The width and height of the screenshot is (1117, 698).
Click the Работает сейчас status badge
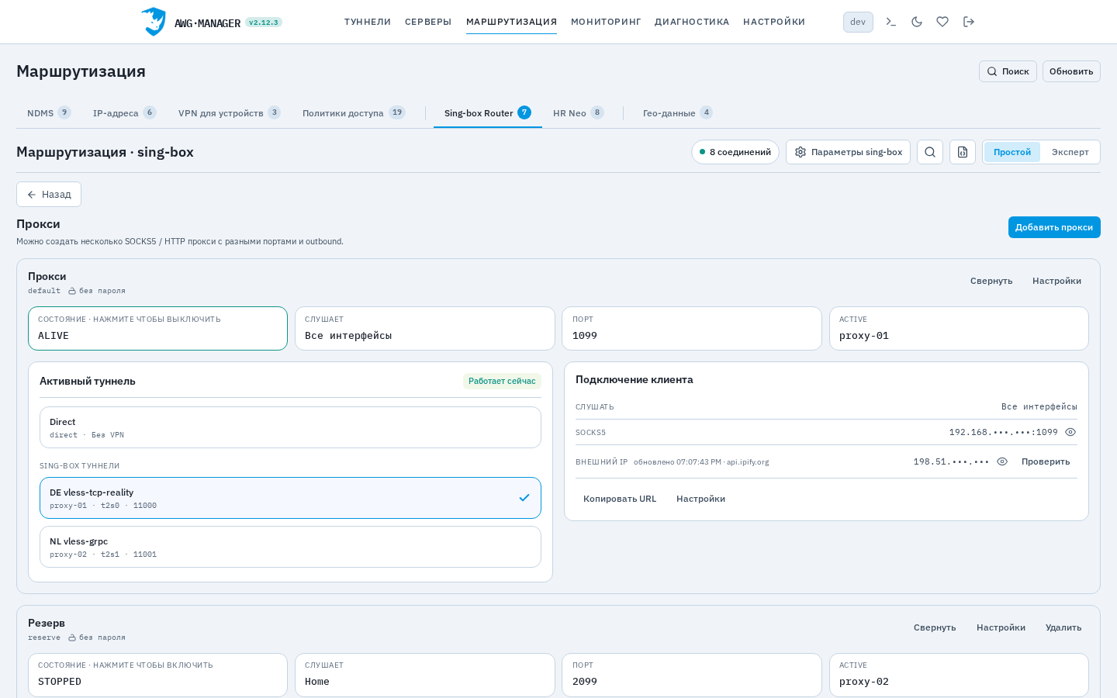[x=502, y=381]
